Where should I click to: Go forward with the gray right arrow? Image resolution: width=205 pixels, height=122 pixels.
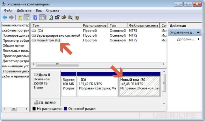point(11,18)
